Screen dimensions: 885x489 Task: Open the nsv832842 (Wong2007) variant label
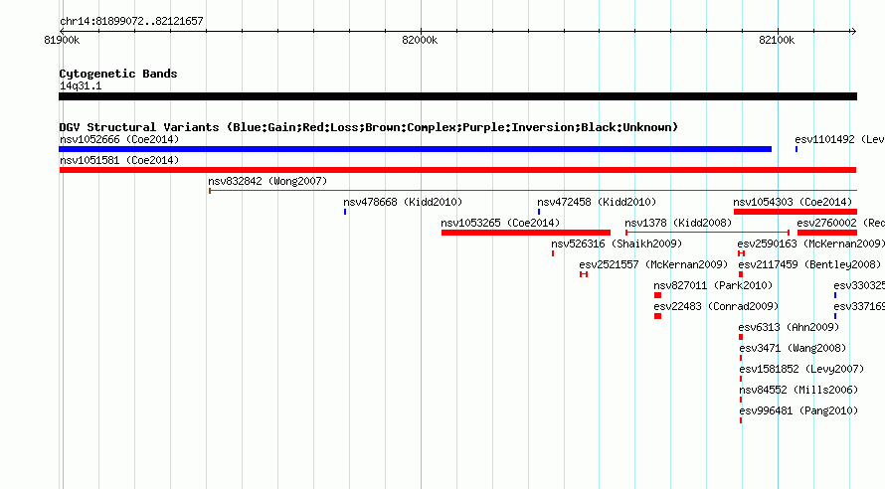point(267,181)
